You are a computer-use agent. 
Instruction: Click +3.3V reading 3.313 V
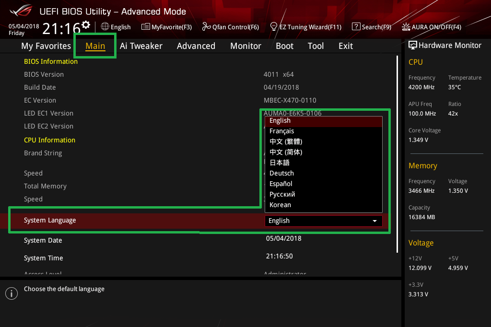coord(418,294)
